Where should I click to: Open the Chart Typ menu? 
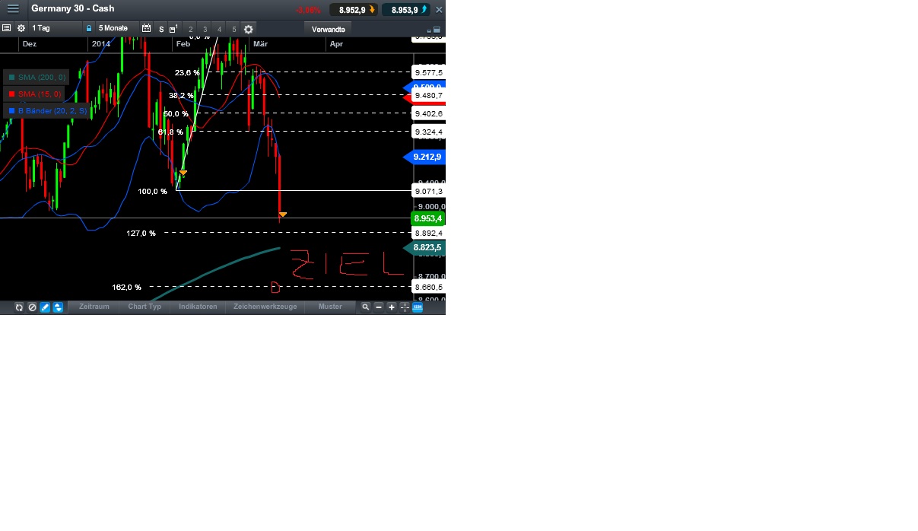144,307
